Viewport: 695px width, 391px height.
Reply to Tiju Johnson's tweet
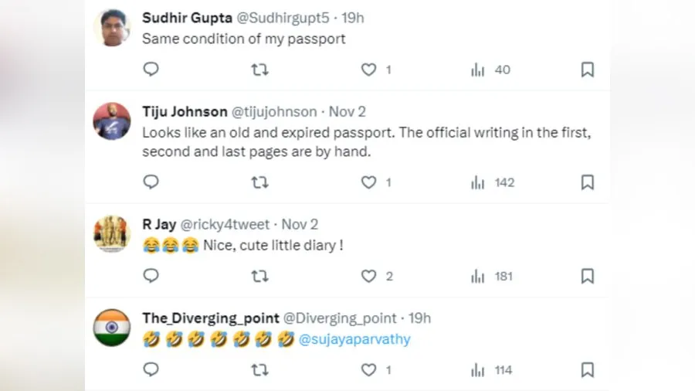coord(151,182)
